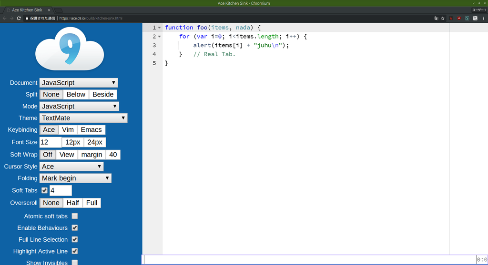Screen dimensions: 488x265
Task: Click the 0:0 cursor position indicator
Action: coord(482,260)
